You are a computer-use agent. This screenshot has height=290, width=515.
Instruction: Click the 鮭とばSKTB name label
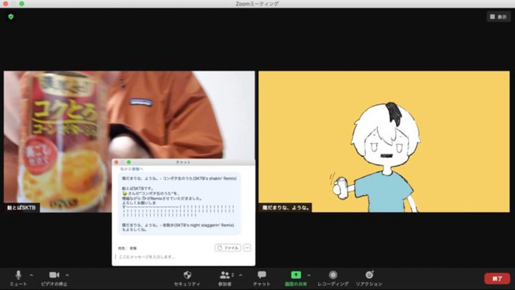click(x=21, y=207)
